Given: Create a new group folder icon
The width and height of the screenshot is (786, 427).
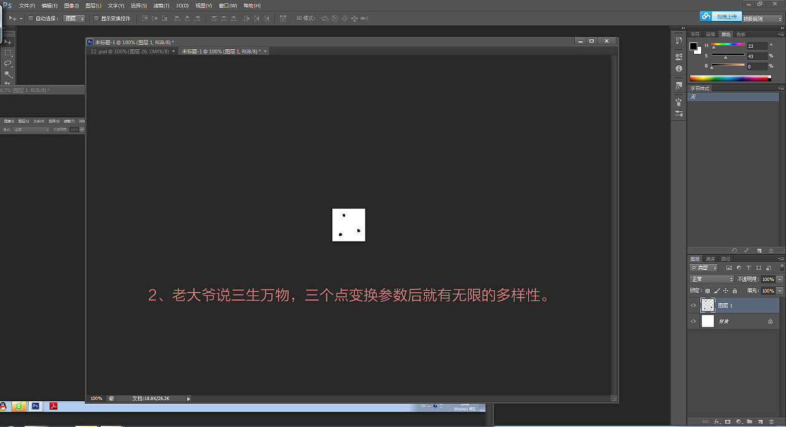Looking at the screenshot, I should point(749,421).
